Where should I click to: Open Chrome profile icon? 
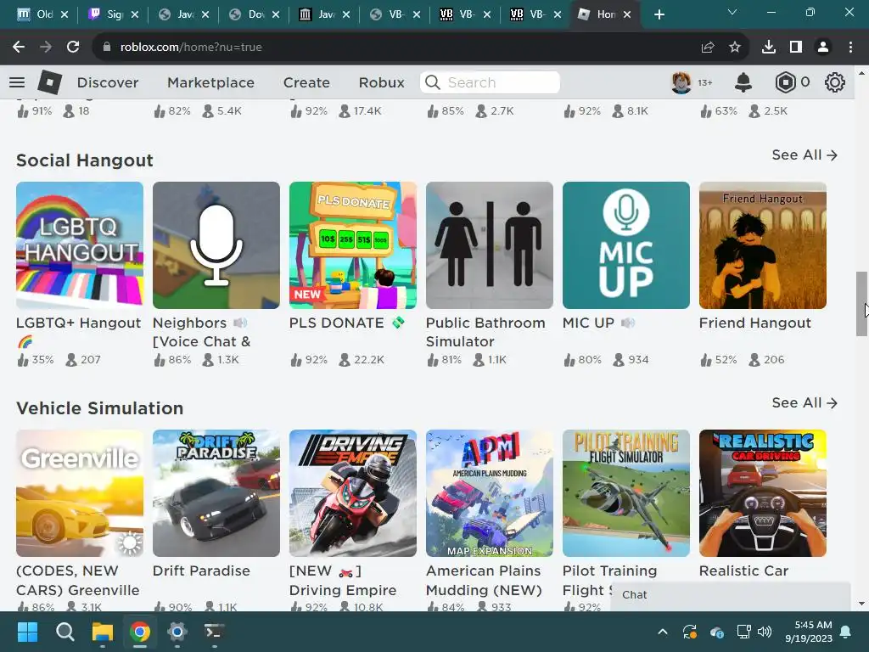click(823, 48)
